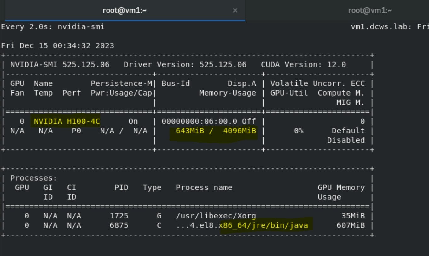Click the PID value '6875'

(x=119, y=225)
